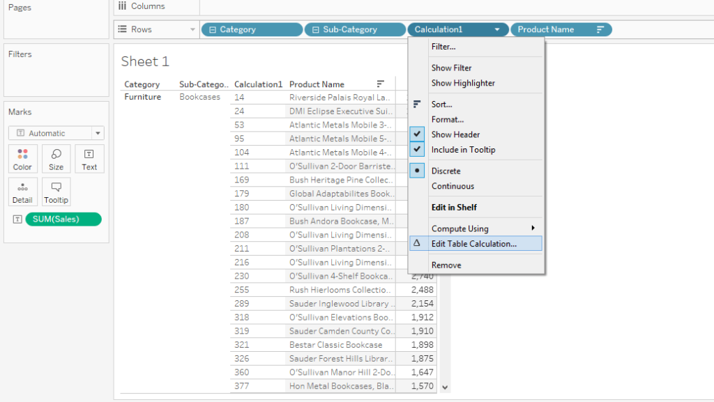
Task: Select Filter... in the context menu
Action: tap(443, 47)
